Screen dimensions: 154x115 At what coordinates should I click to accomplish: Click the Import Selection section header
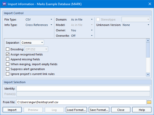(x=77, y=82)
